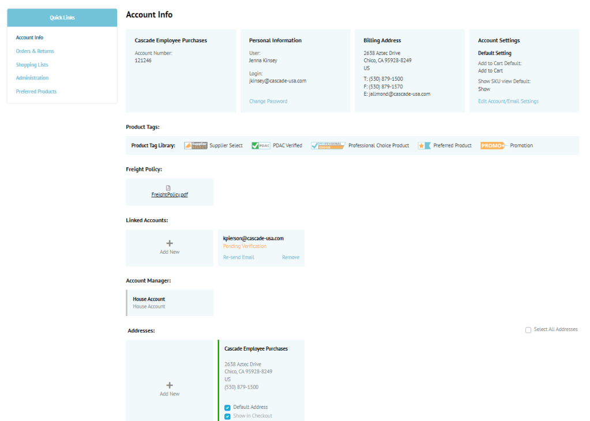Viewport: 590px width, 421px height.
Task: Remove the kpierson linked account
Action: pyautogui.click(x=291, y=257)
